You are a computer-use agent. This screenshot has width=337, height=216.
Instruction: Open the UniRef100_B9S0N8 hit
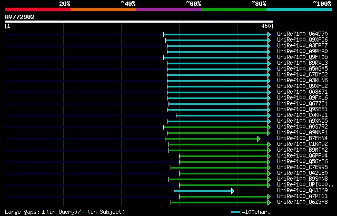[302, 179]
